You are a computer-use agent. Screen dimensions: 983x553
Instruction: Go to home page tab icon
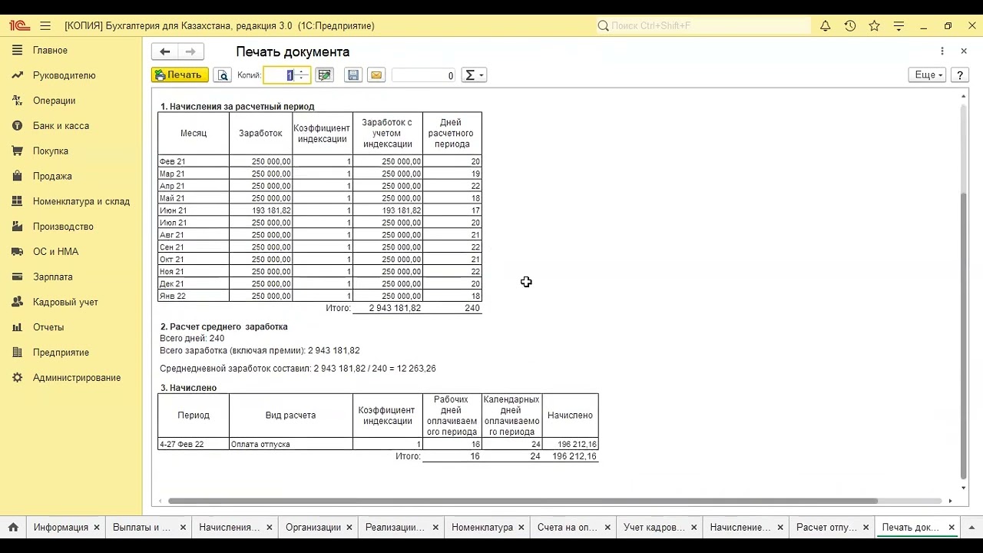[13, 527]
